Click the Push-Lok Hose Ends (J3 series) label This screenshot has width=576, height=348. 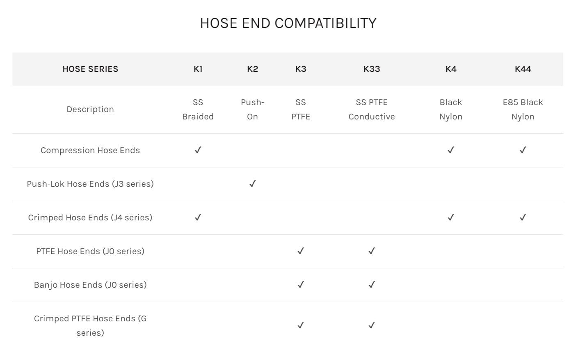point(90,184)
